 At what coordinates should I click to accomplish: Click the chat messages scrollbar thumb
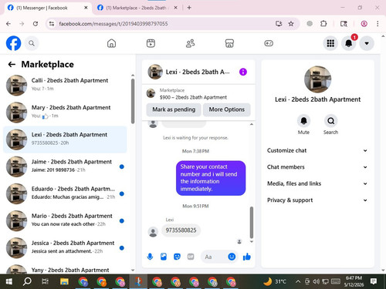pyautogui.click(x=252, y=223)
